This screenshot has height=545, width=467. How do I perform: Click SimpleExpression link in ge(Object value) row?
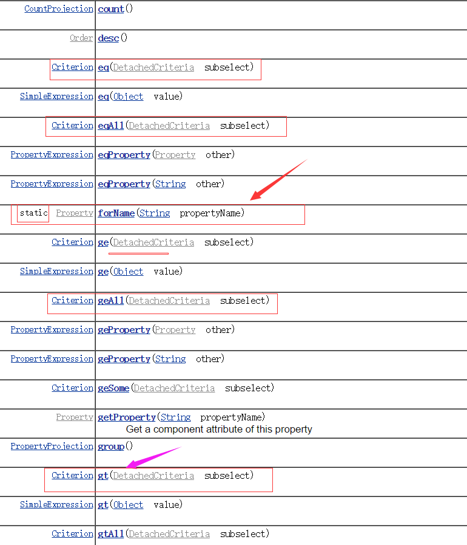[x=56, y=272]
